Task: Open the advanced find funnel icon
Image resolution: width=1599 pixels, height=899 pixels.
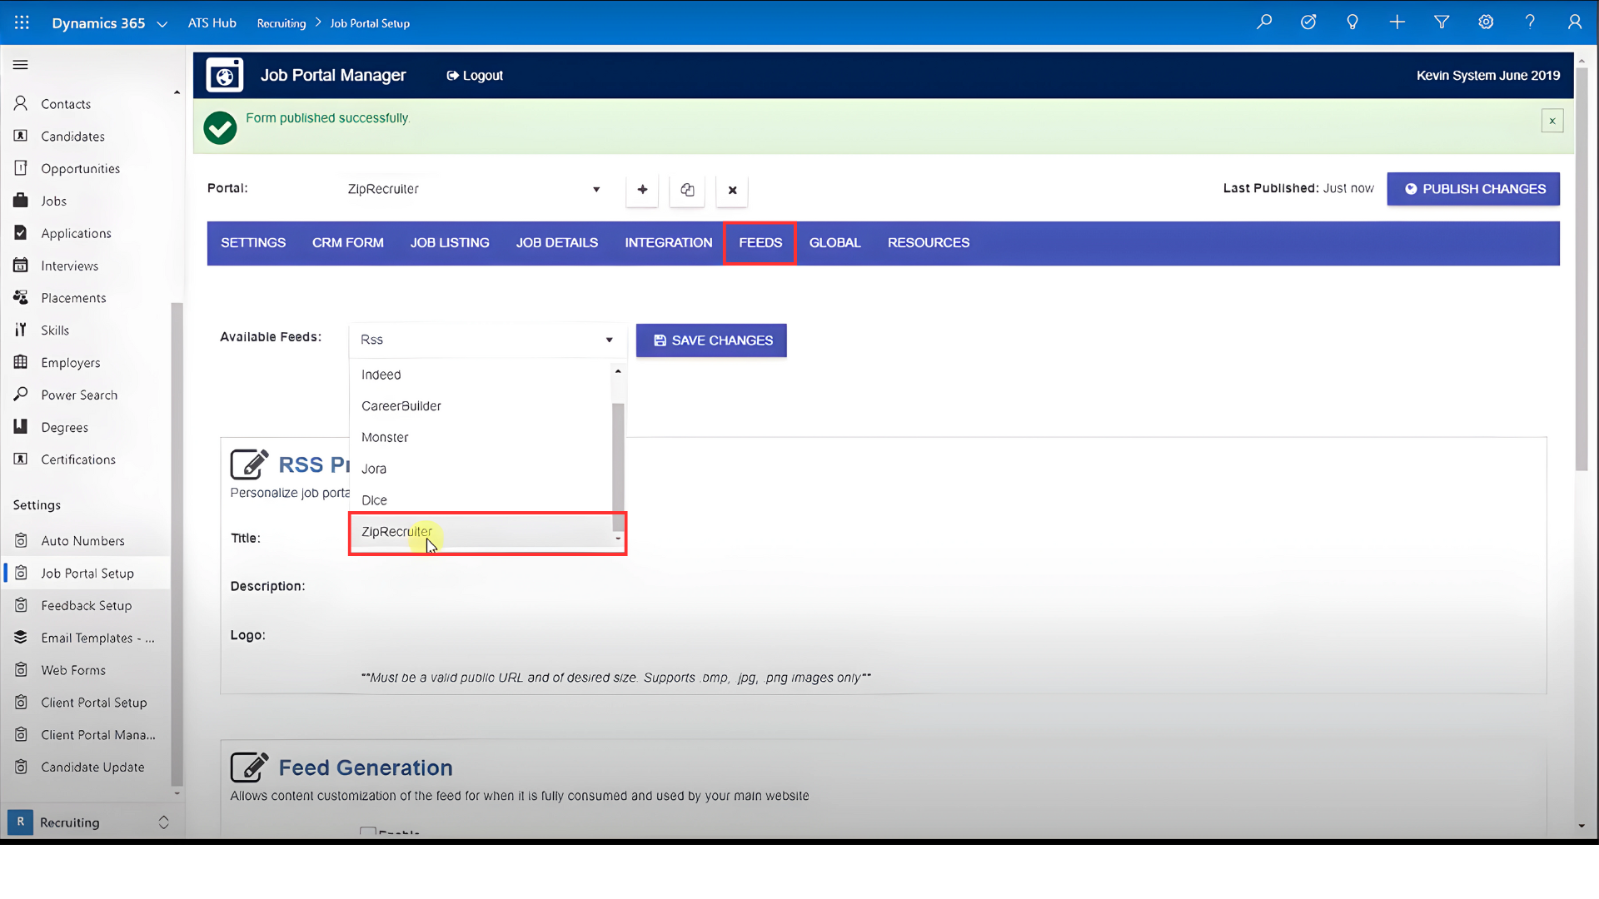Action: click(x=1442, y=22)
